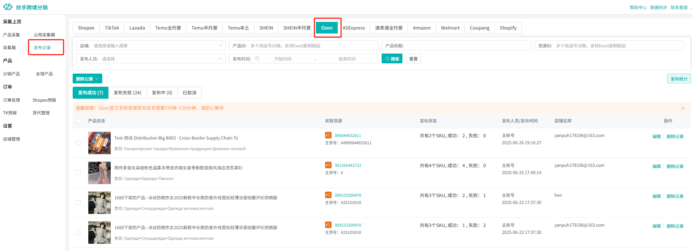
Task: Open 发布记录 in sidebar
Action: pyautogui.click(x=42, y=47)
